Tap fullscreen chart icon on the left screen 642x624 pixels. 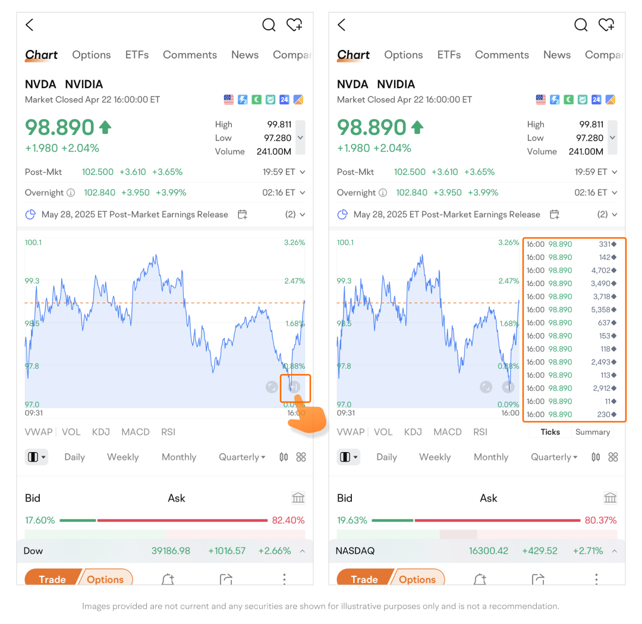272,387
